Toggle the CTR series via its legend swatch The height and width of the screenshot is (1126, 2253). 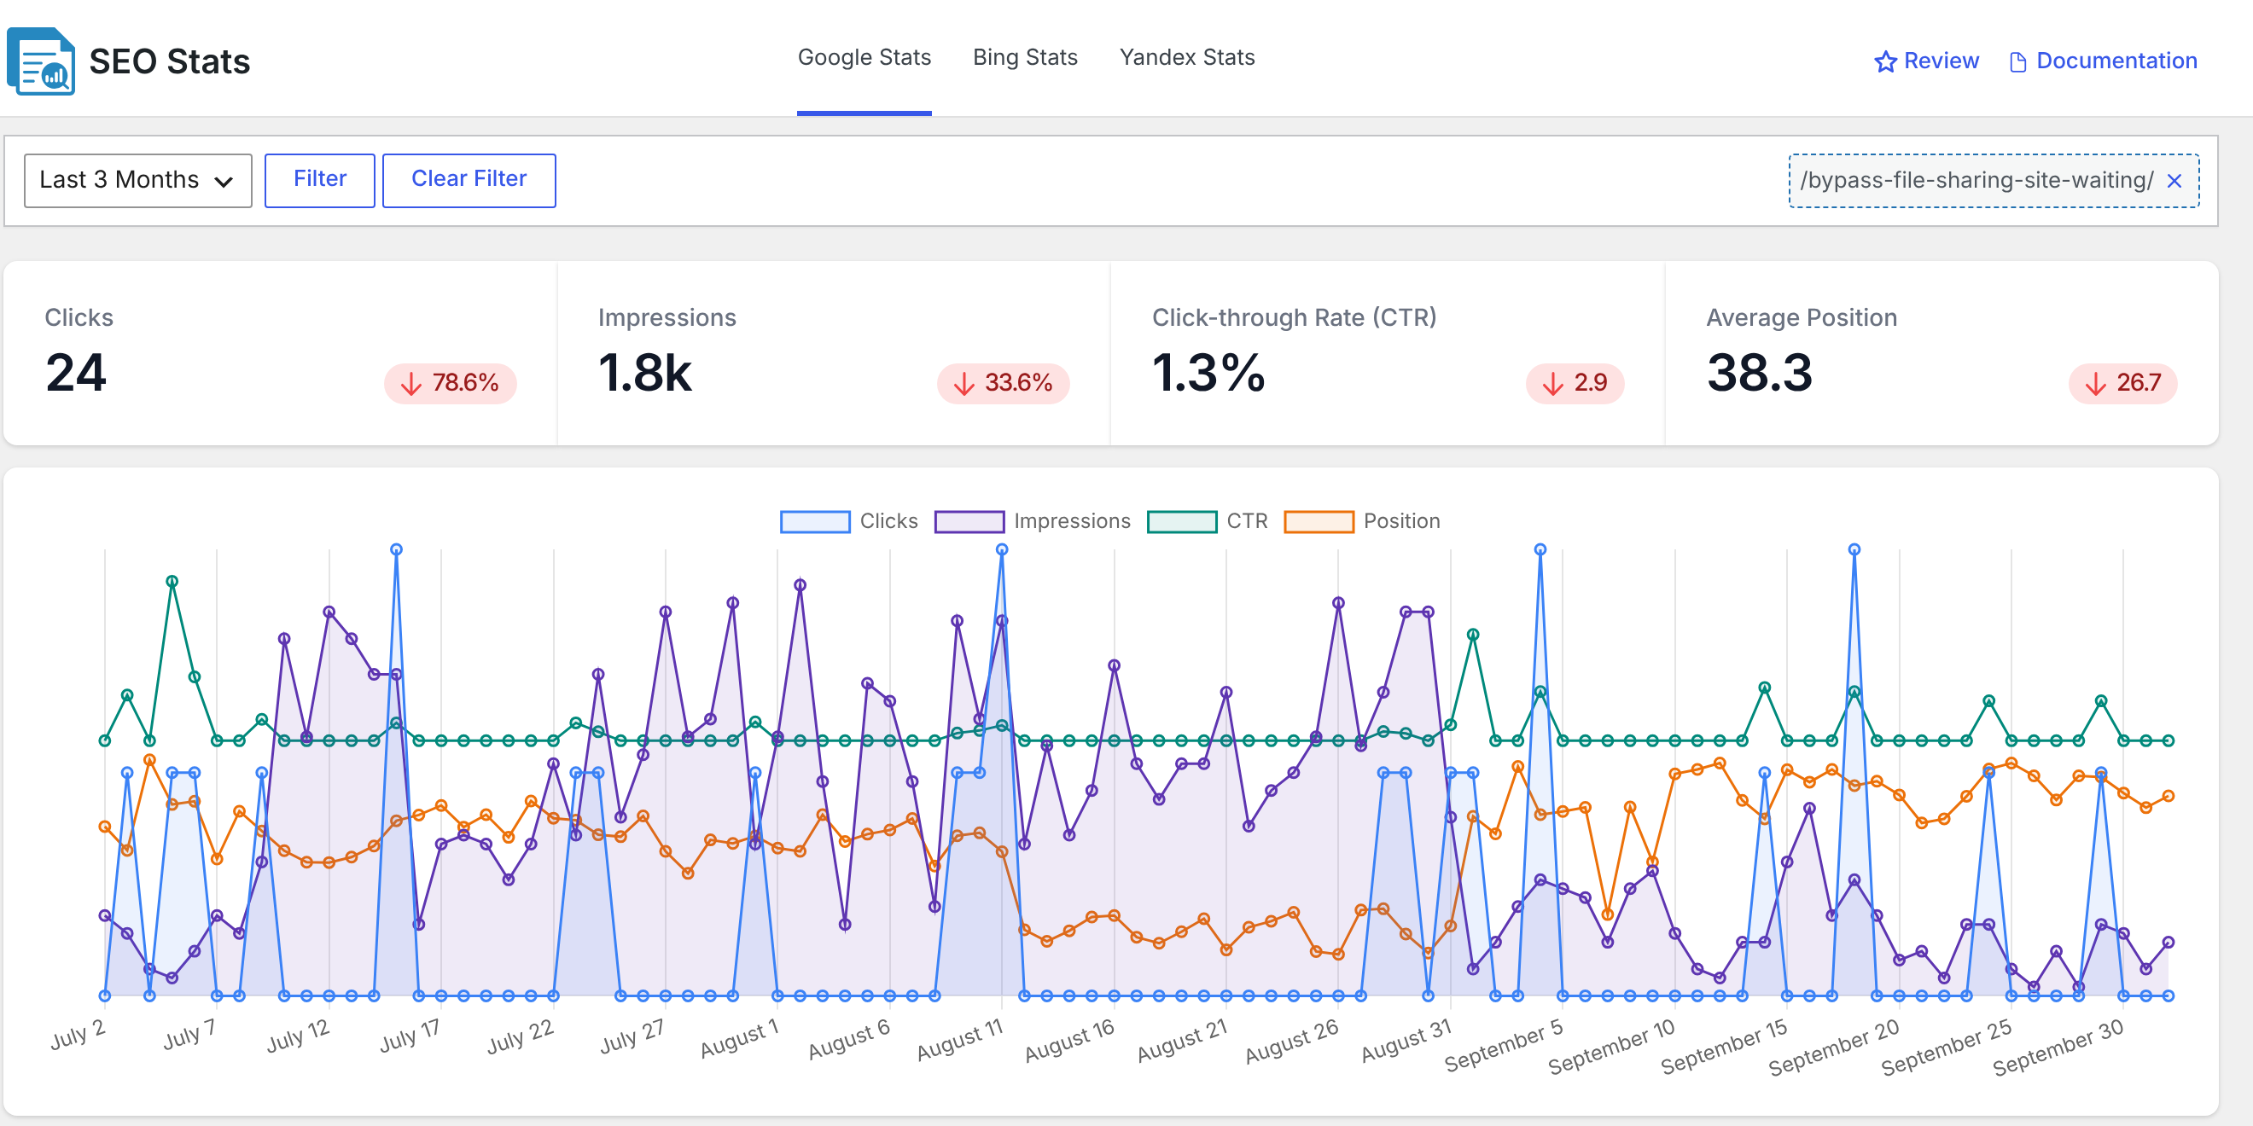coord(1182,522)
